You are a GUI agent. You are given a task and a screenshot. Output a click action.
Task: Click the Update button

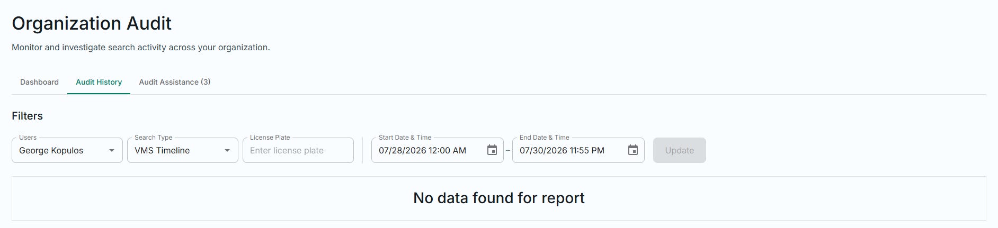tap(680, 150)
